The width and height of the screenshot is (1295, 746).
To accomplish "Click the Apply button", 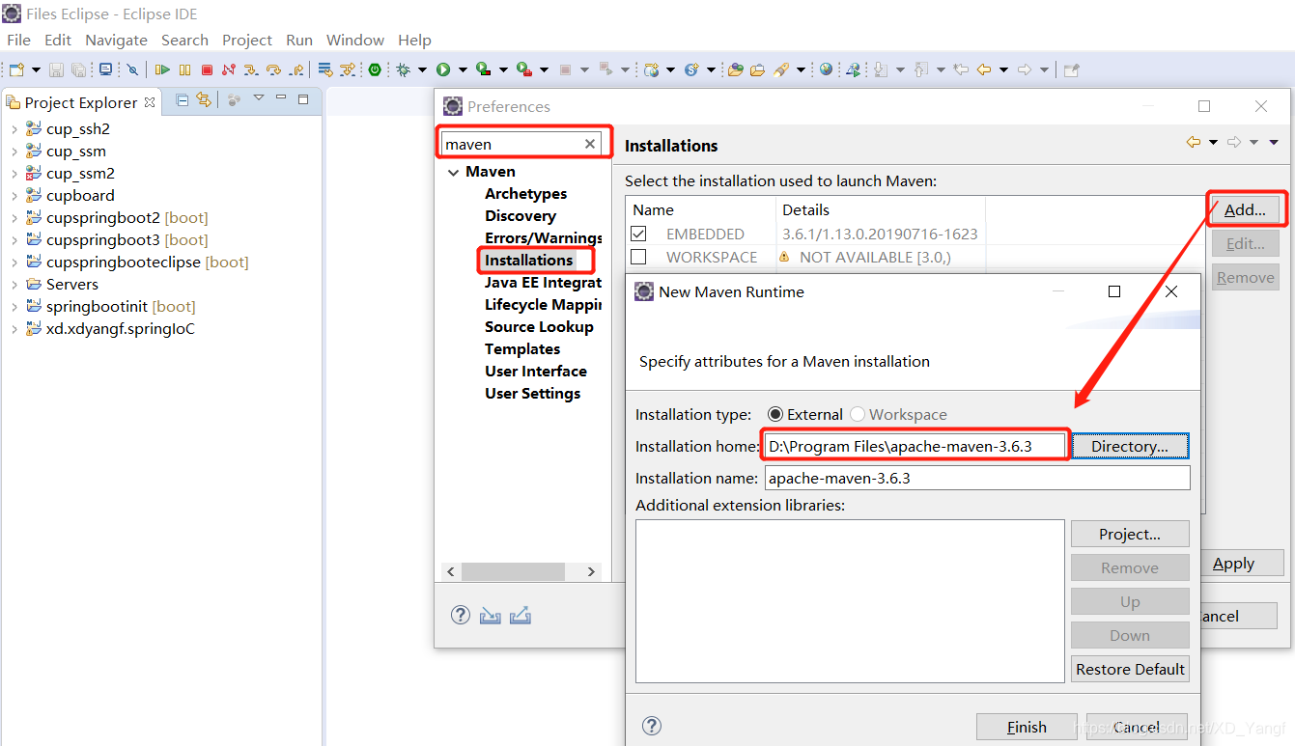I will point(1233,564).
